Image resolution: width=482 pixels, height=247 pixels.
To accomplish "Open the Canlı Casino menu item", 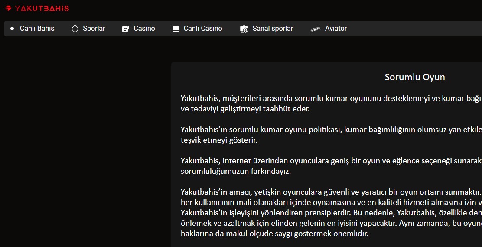I will 203,28.
